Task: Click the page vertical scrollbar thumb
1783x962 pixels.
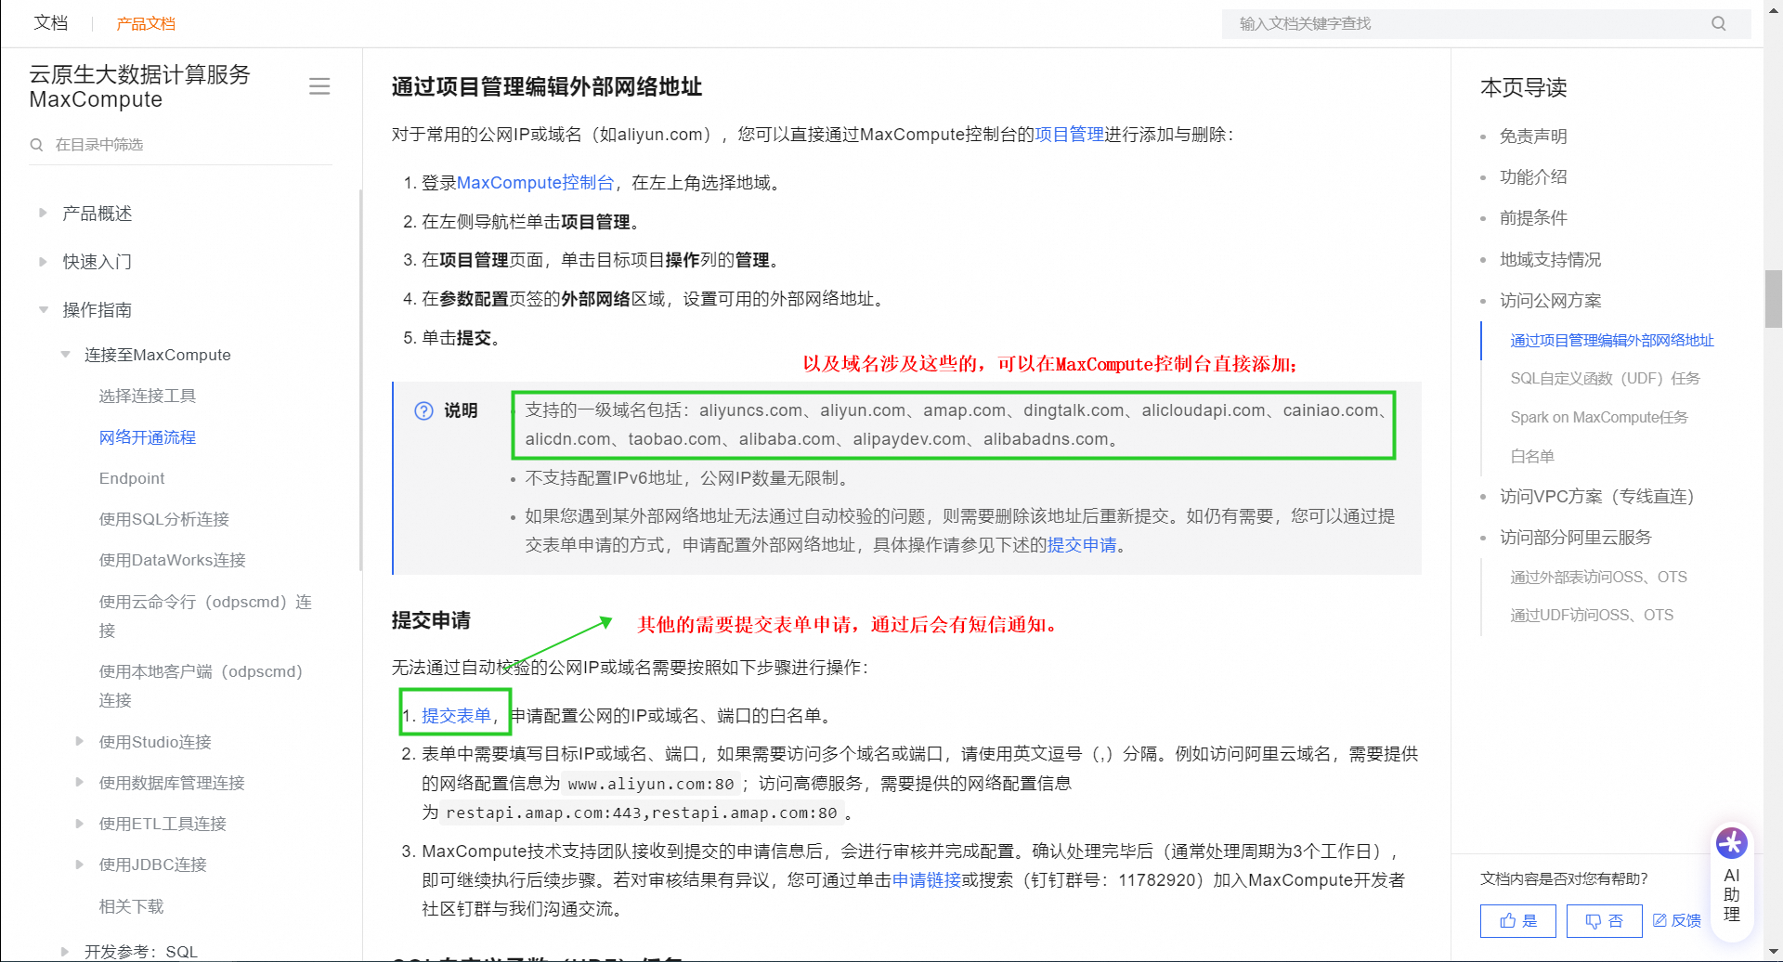Action: coord(1773,298)
